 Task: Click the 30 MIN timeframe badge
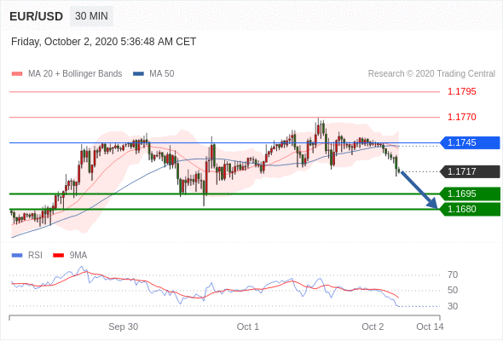pos(91,16)
